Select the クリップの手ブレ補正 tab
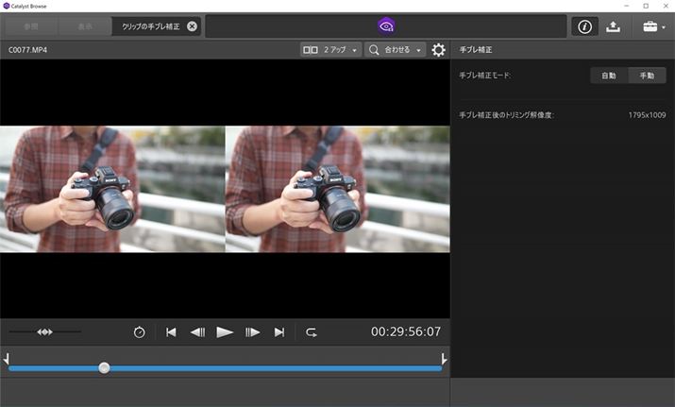 tap(149, 26)
